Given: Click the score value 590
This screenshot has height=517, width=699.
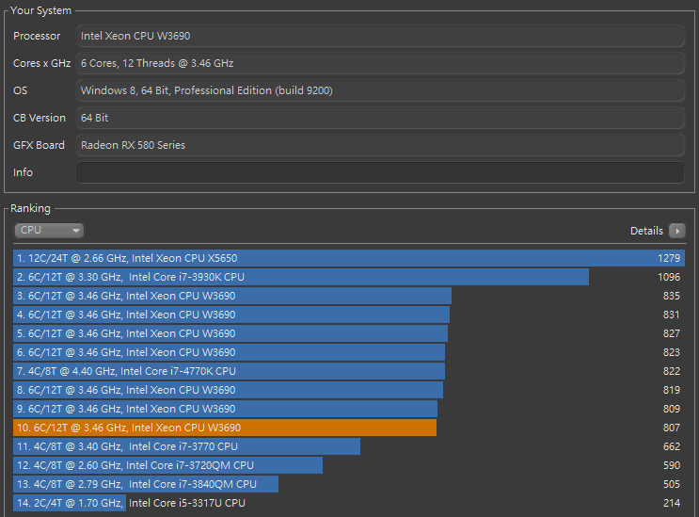Looking at the screenshot, I should click(672, 465).
